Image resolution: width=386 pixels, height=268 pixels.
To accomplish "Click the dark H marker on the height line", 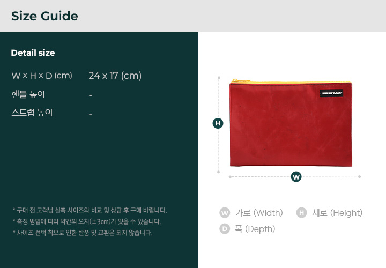I will coord(218,123).
